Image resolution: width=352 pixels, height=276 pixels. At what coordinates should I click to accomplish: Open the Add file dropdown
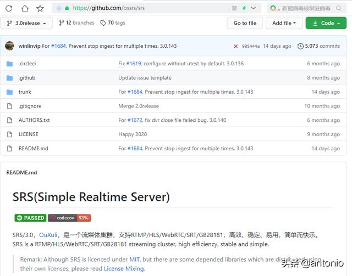(284, 23)
